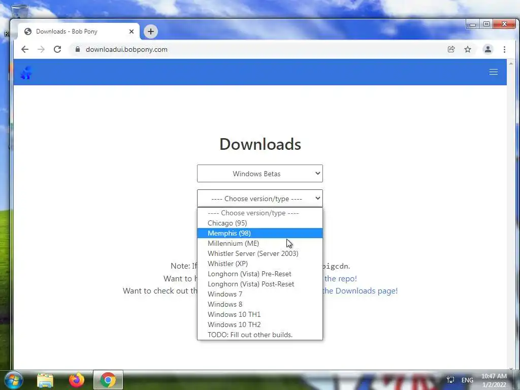Select Windows 10 TH1 option
The width and height of the screenshot is (520, 390).
pos(259,314)
